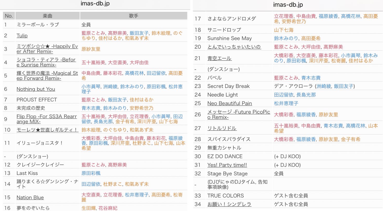Open the モーレツ★世直しギルティ！ song link

(47, 130)
